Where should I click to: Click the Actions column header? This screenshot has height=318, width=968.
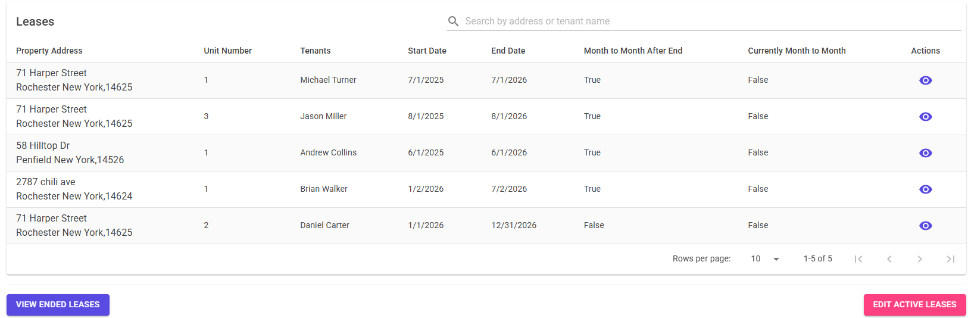(925, 51)
